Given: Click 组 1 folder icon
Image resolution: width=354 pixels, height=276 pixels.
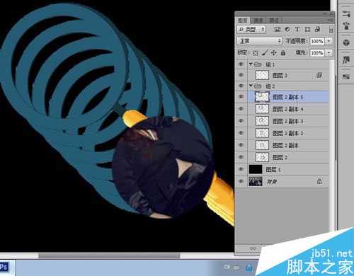Looking at the screenshot, I should pos(258,64).
